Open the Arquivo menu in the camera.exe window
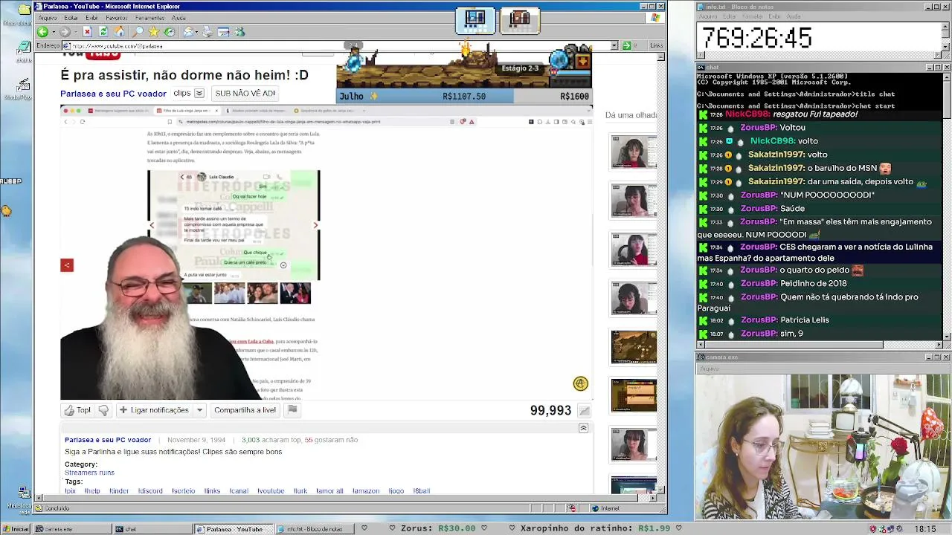 pos(709,369)
